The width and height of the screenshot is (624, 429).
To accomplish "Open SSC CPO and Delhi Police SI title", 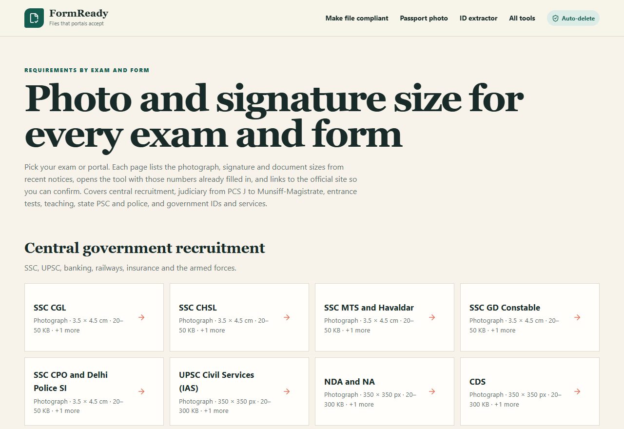I will point(71,381).
